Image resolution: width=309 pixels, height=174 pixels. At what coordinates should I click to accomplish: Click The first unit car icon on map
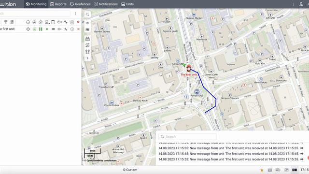click(x=189, y=68)
